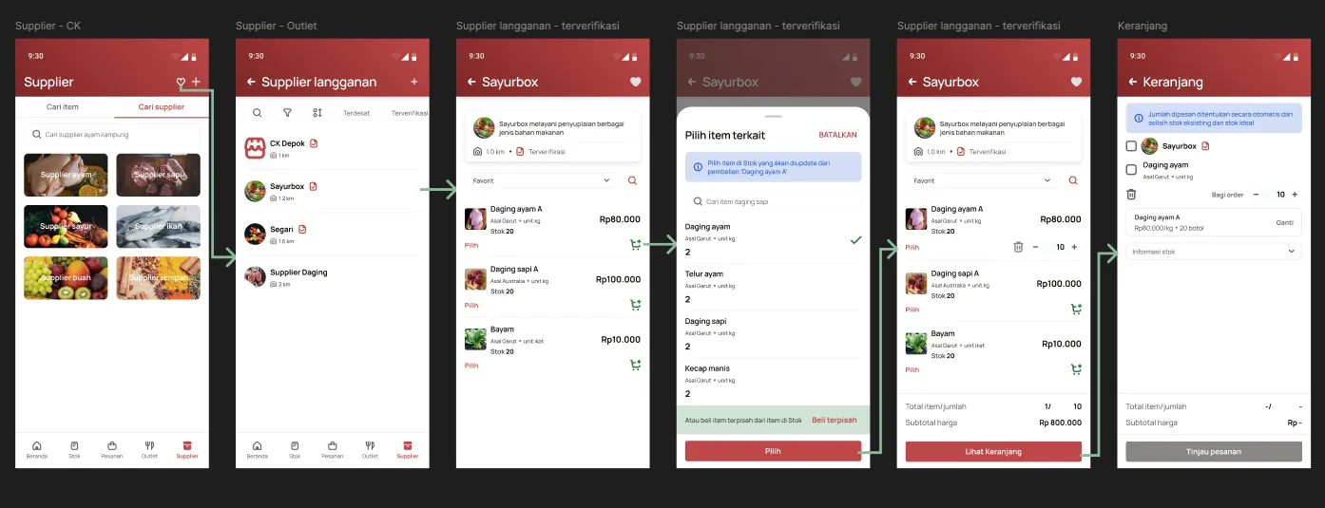Tap the search chip beside the filter funnel
Viewport: 1325px width, 508px height.
pos(257,113)
